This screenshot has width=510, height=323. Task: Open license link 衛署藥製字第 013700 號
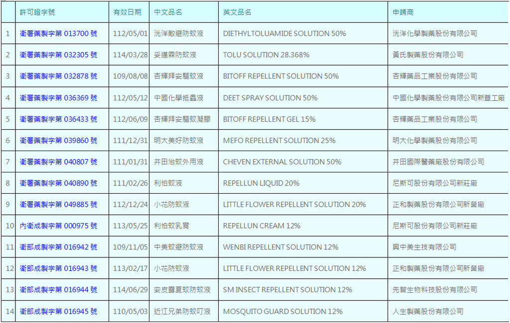58,33
